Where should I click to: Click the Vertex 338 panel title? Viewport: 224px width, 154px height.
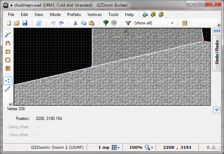[x=16, y=109]
